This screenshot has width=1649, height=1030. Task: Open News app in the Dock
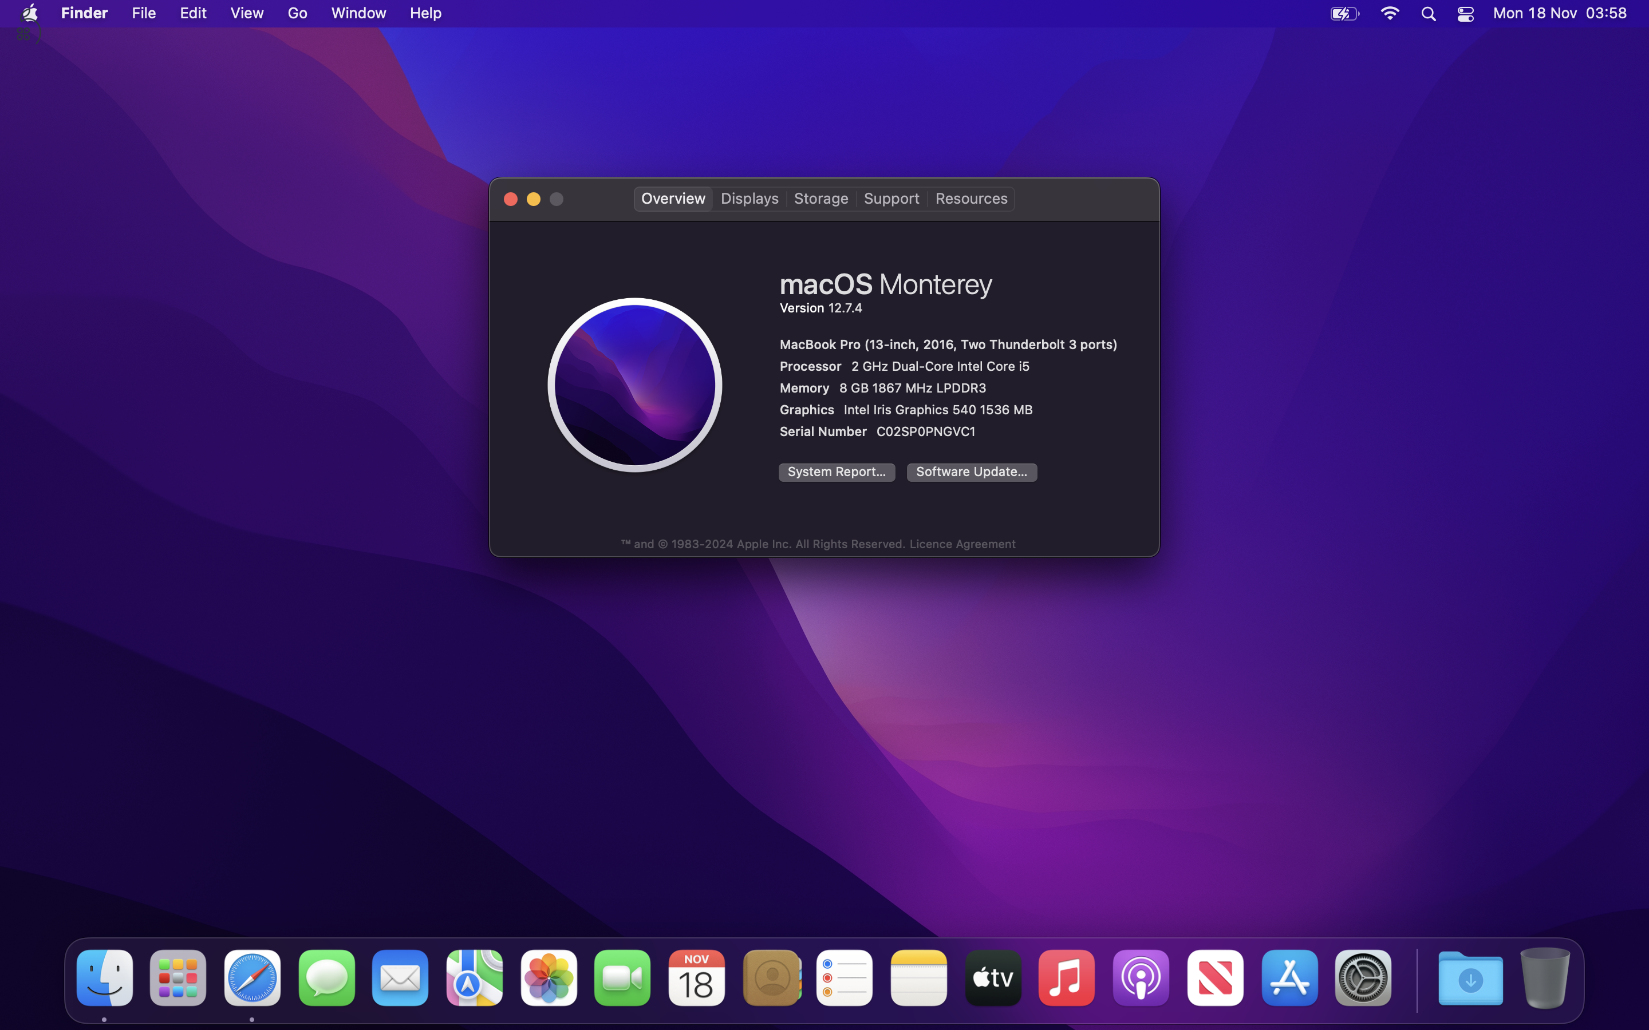[x=1215, y=977]
